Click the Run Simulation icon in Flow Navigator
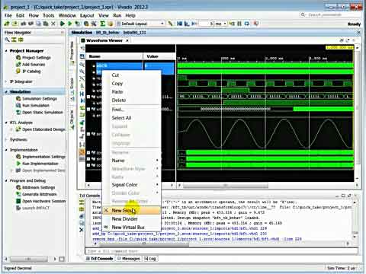 (x=18, y=105)
